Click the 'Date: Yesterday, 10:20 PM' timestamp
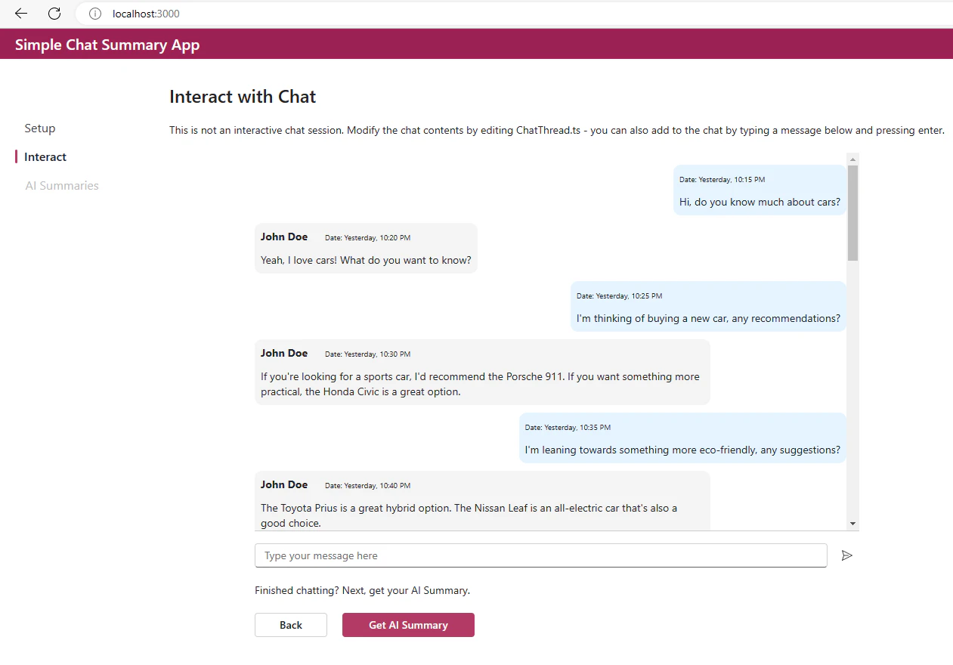Image resolution: width=953 pixels, height=665 pixels. tap(367, 238)
